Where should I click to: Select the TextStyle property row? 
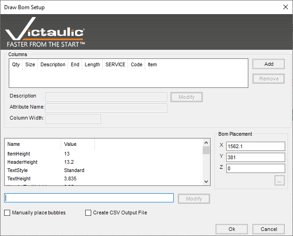(104, 170)
